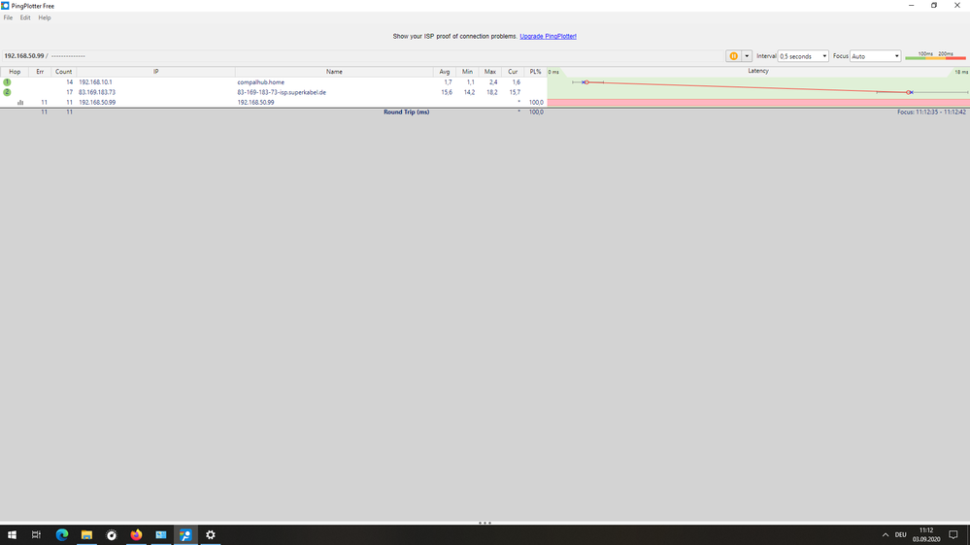Click the Focus time range text in the summary row

(931, 112)
